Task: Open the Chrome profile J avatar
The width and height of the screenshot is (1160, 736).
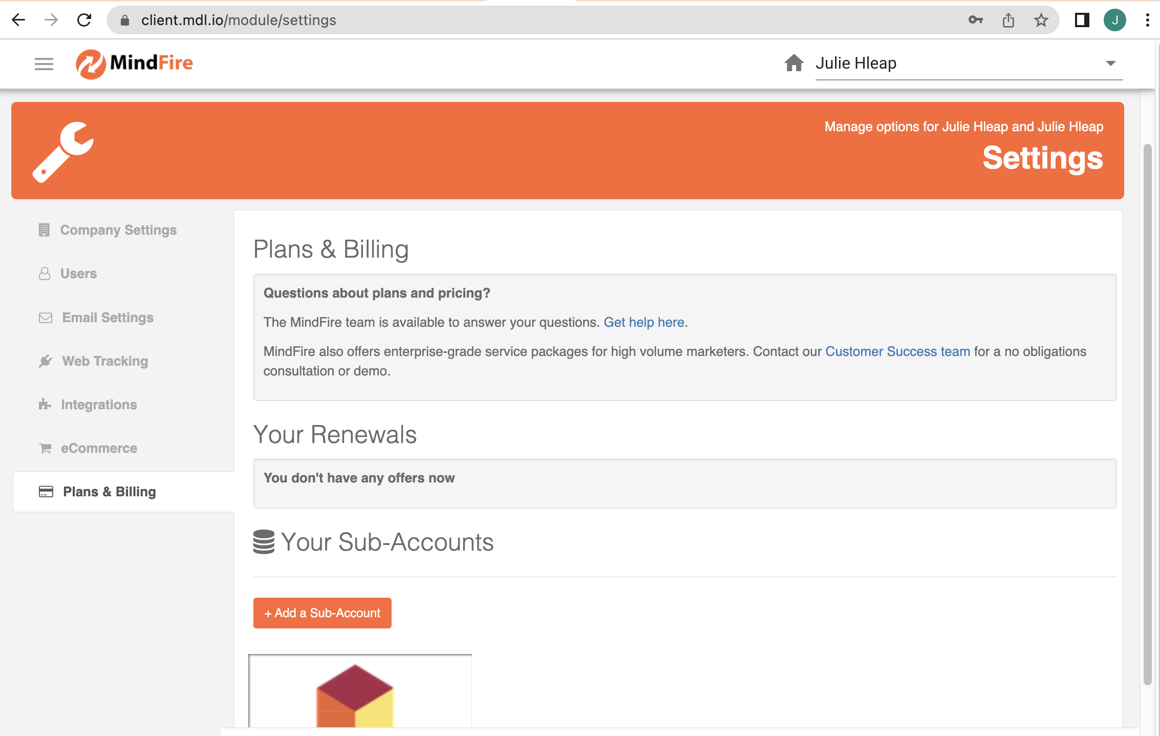Action: click(x=1114, y=20)
